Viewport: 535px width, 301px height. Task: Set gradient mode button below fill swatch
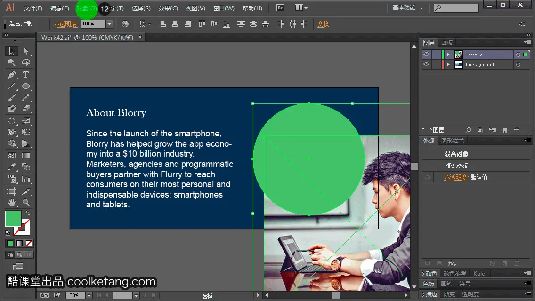[x=19, y=244]
